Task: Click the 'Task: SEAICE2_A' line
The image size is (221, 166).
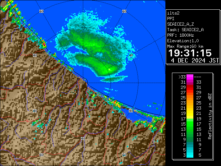Action: click(x=185, y=30)
